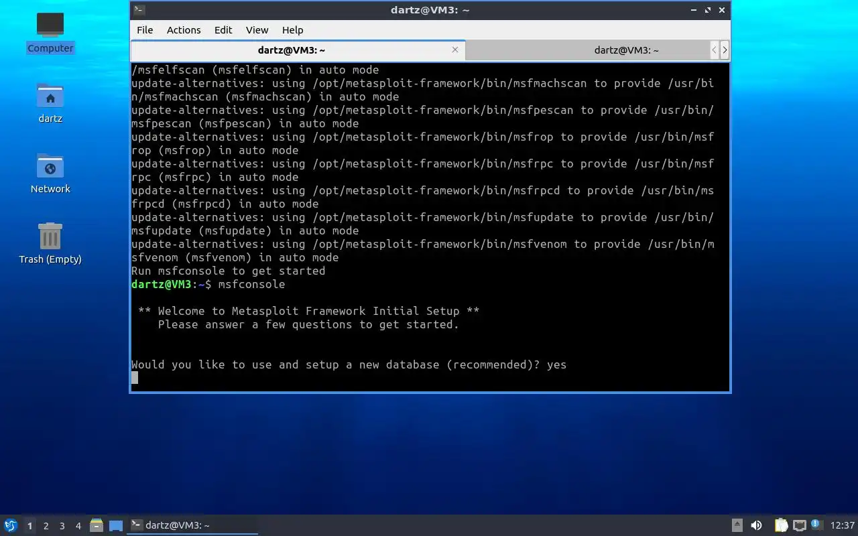Click 'n/msfmachscan (msfmachscan) in auto mode' line
The image size is (858, 536).
(x=265, y=96)
